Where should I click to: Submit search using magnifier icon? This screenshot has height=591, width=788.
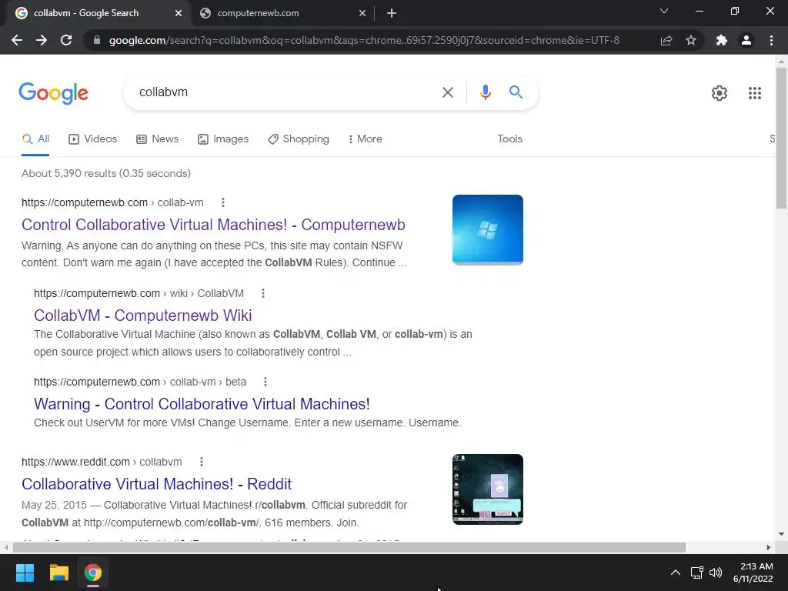coord(516,92)
